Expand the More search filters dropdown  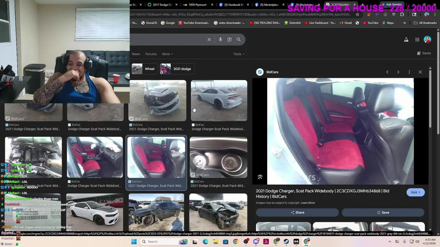(x=167, y=54)
